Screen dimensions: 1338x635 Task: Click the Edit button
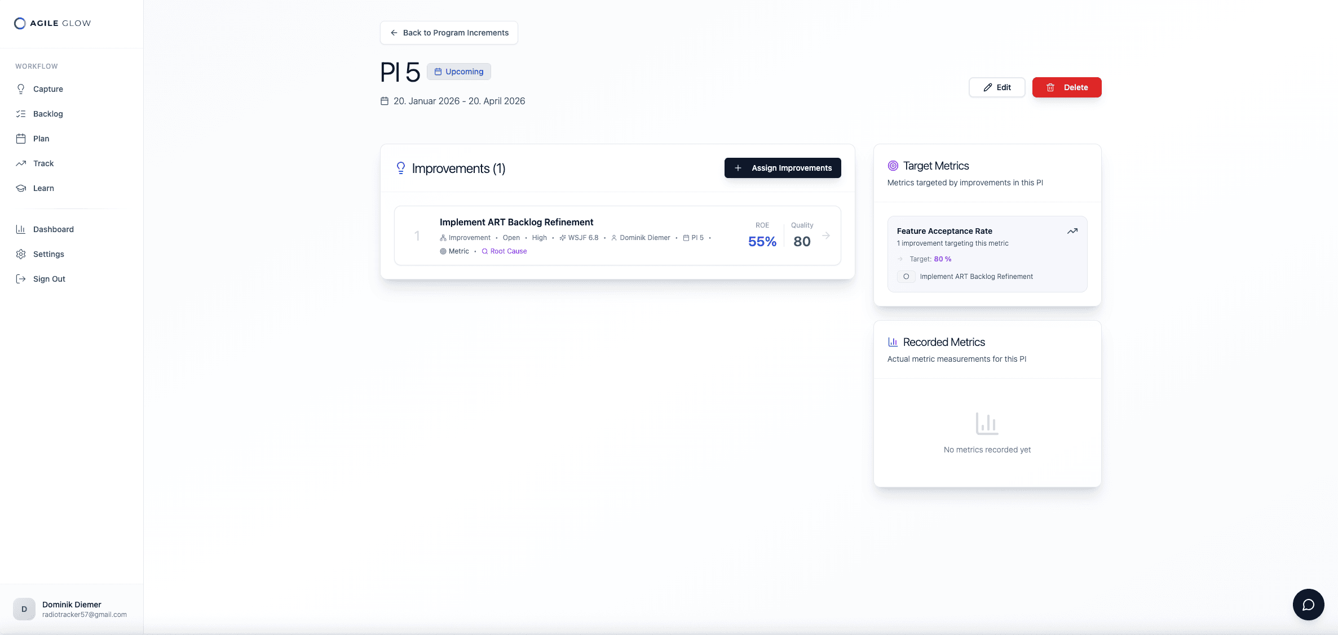pos(996,87)
